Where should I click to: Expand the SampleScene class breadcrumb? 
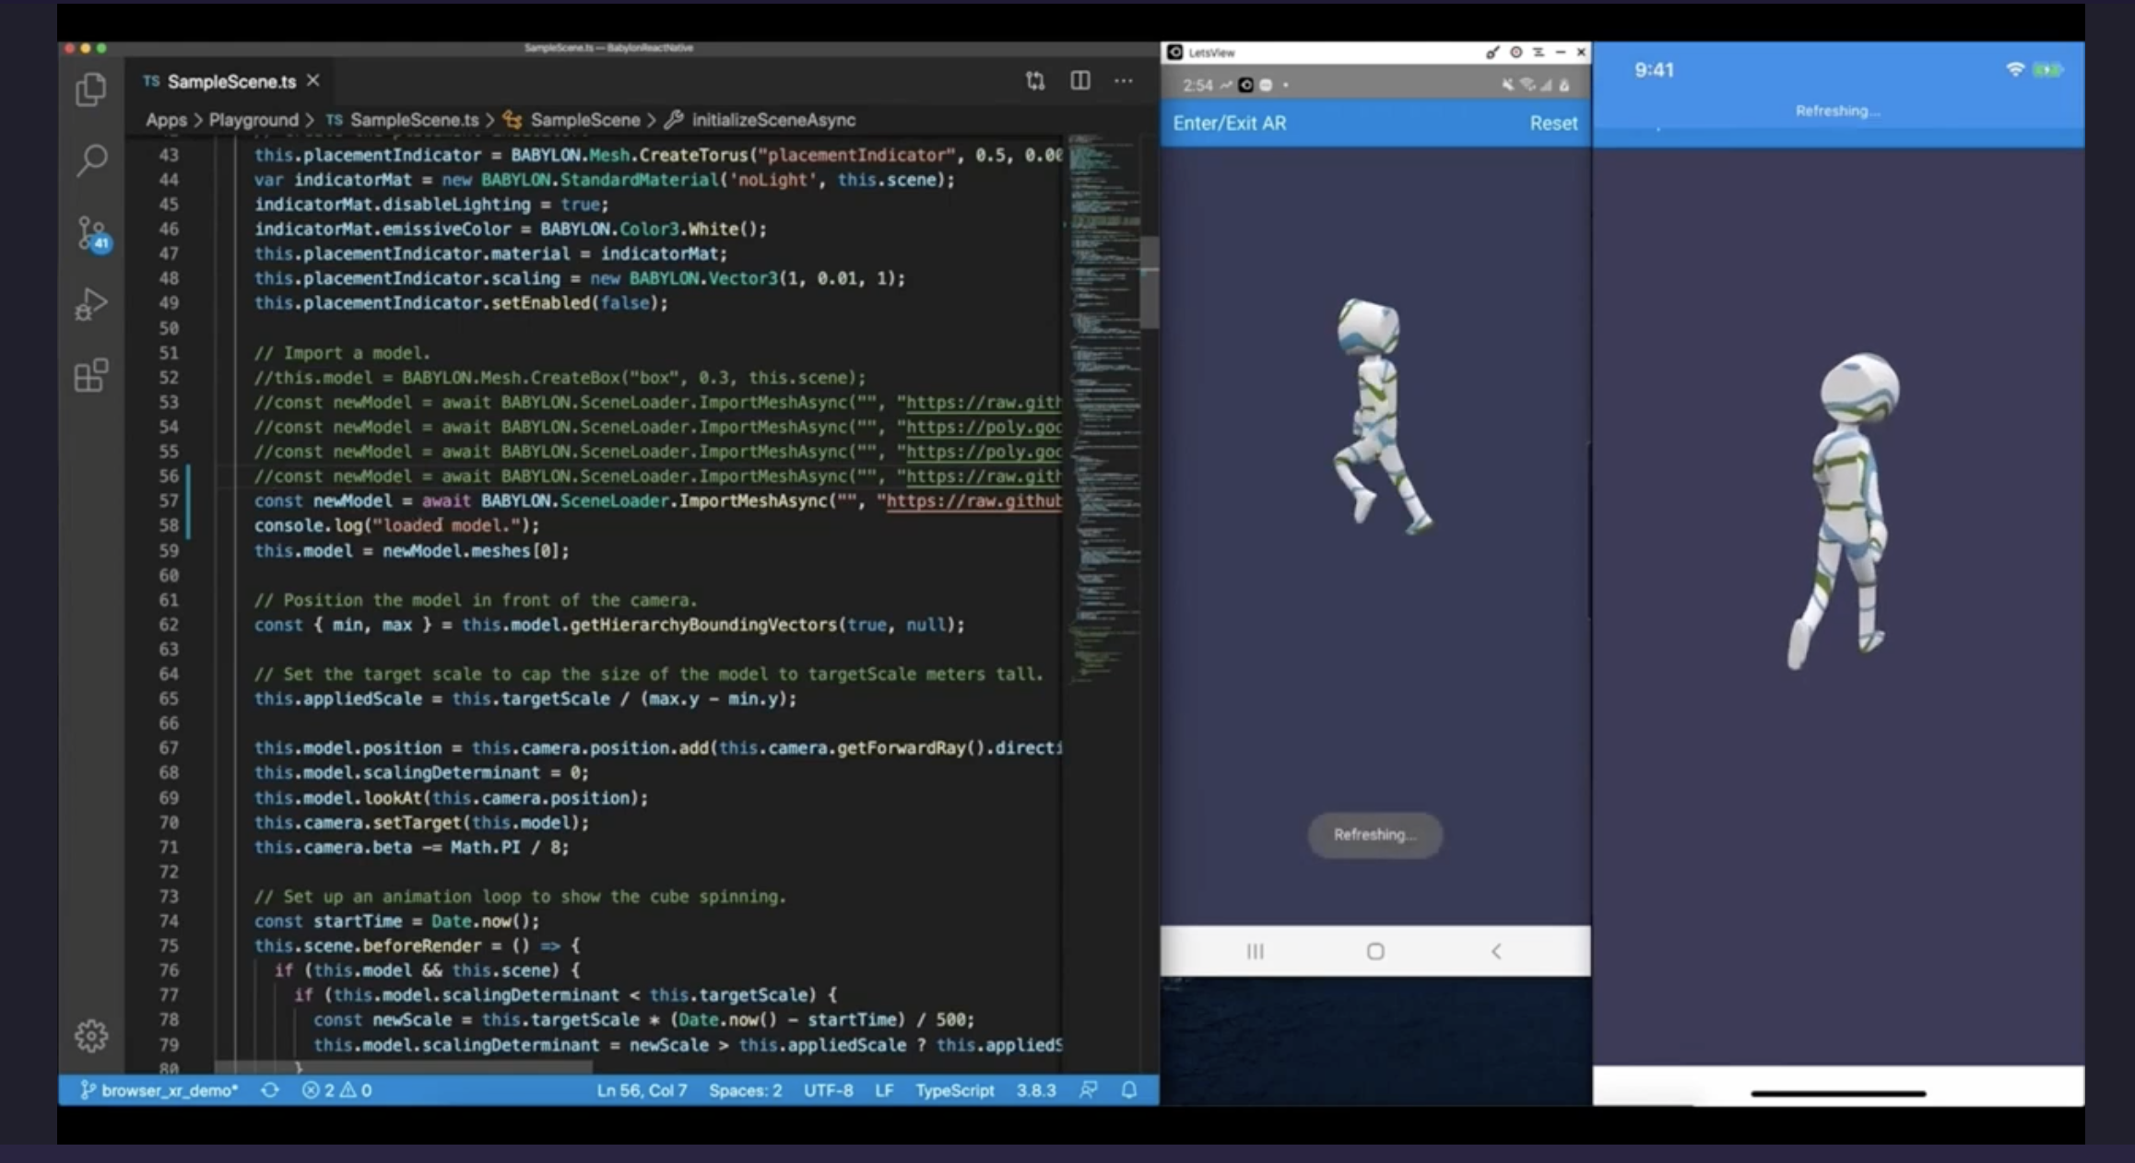click(x=584, y=120)
